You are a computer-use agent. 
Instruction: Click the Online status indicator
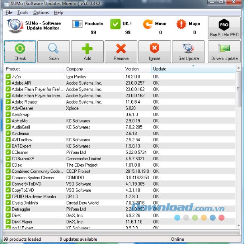[x=178, y=239]
